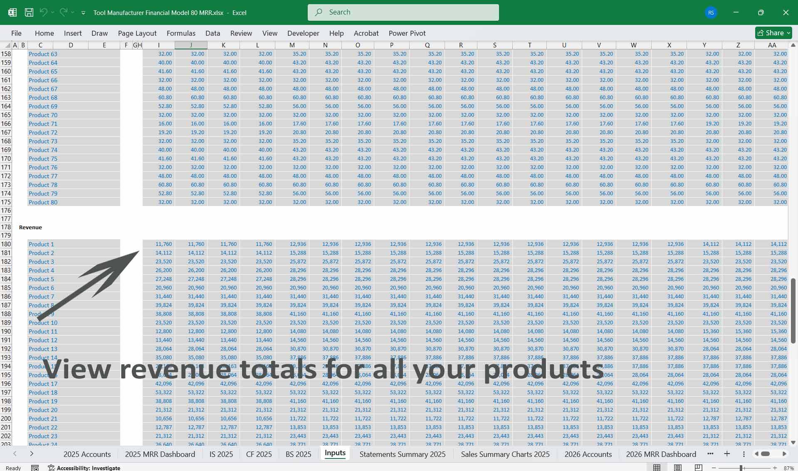
Task: Toggle the Ready mode indicator
Action: coord(13,468)
